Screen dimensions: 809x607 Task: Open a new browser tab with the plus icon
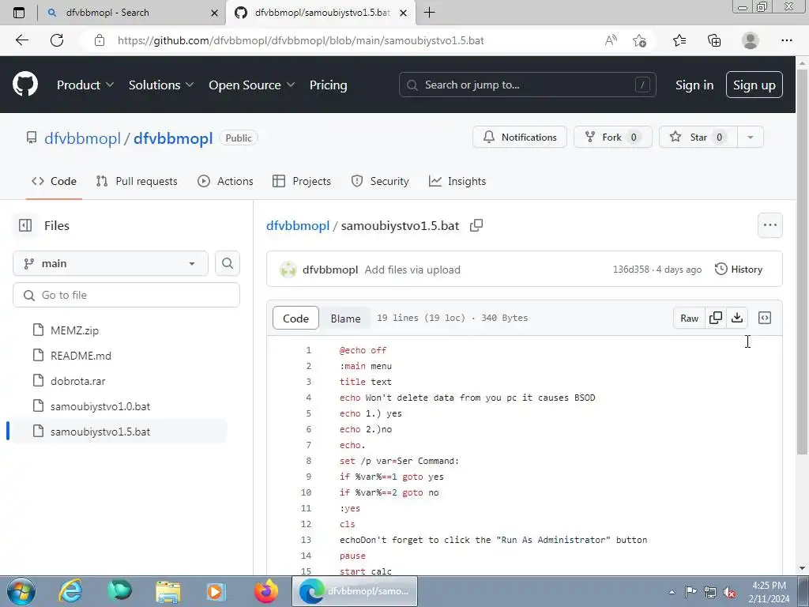429,13
